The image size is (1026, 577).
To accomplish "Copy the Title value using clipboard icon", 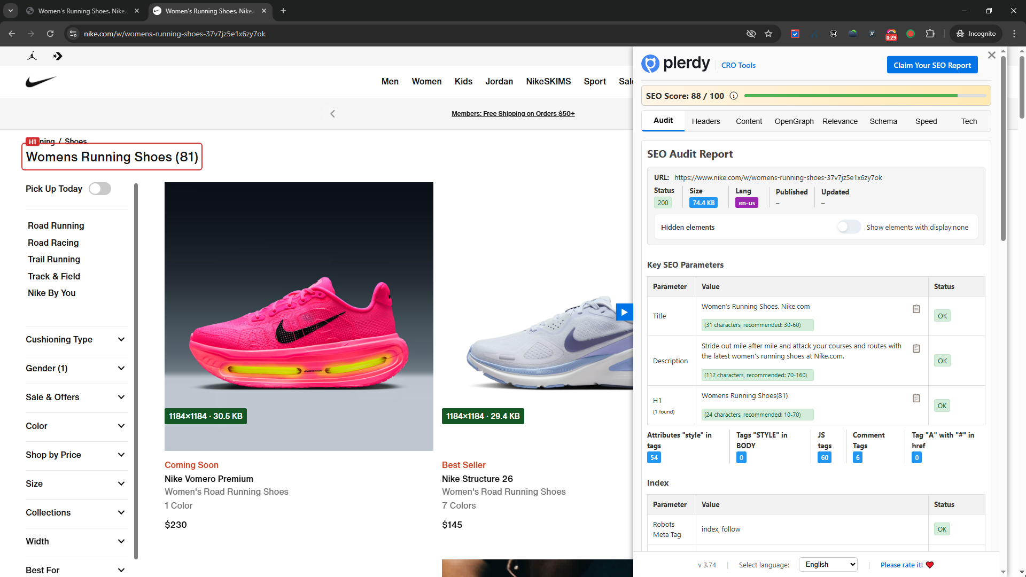I will tap(916, 309).
